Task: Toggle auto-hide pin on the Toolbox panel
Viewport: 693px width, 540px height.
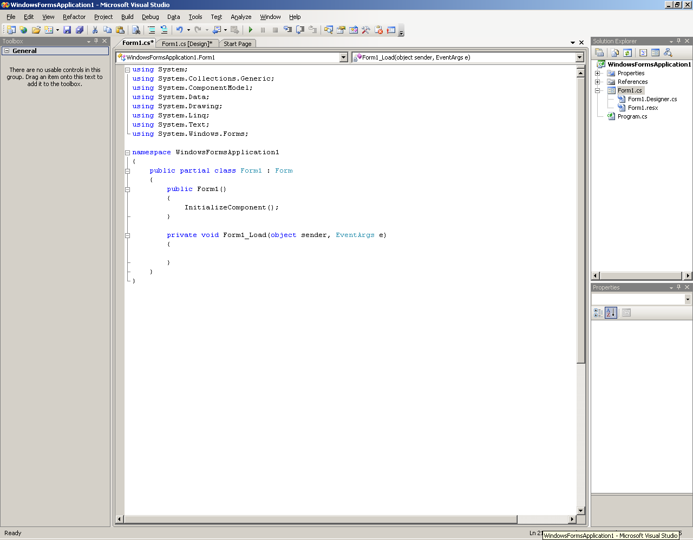Action: tap(96, 41)
